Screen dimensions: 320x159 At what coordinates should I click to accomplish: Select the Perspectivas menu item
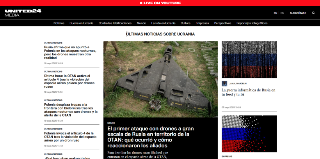point(223,23)
